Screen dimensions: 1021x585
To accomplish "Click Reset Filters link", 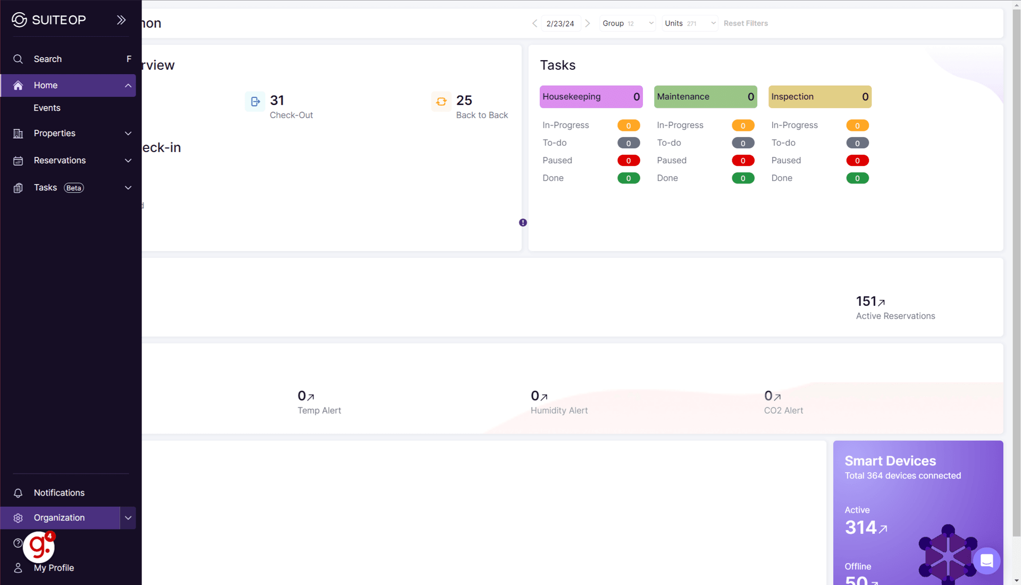I will [x=746, y=23].
